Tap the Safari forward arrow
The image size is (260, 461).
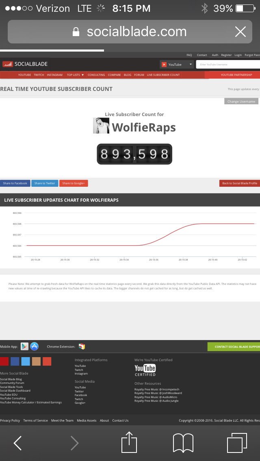[x=74, y=443]
